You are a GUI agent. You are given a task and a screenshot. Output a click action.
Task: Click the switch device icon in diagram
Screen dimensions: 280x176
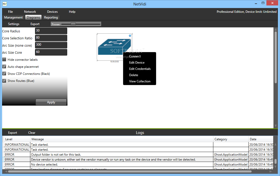pyautogui.click(x=115, y=47)
